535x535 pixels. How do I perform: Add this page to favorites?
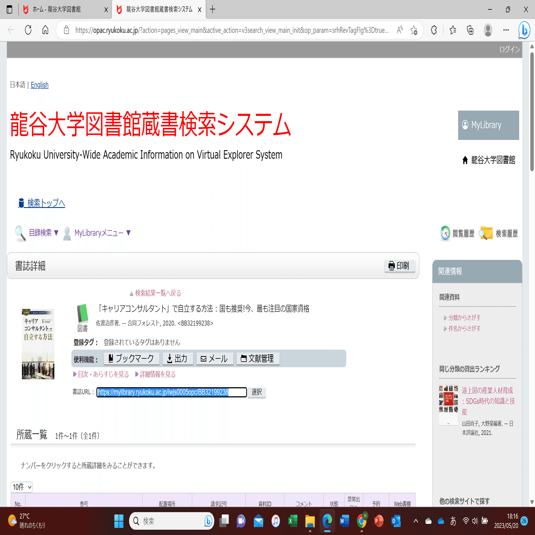click(x=414, y=30)
